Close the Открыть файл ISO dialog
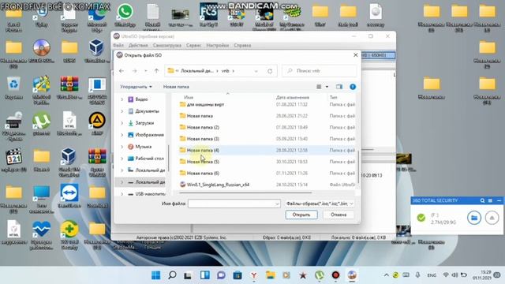This screenshot has height=284, width=505. [x=355, y=55]
